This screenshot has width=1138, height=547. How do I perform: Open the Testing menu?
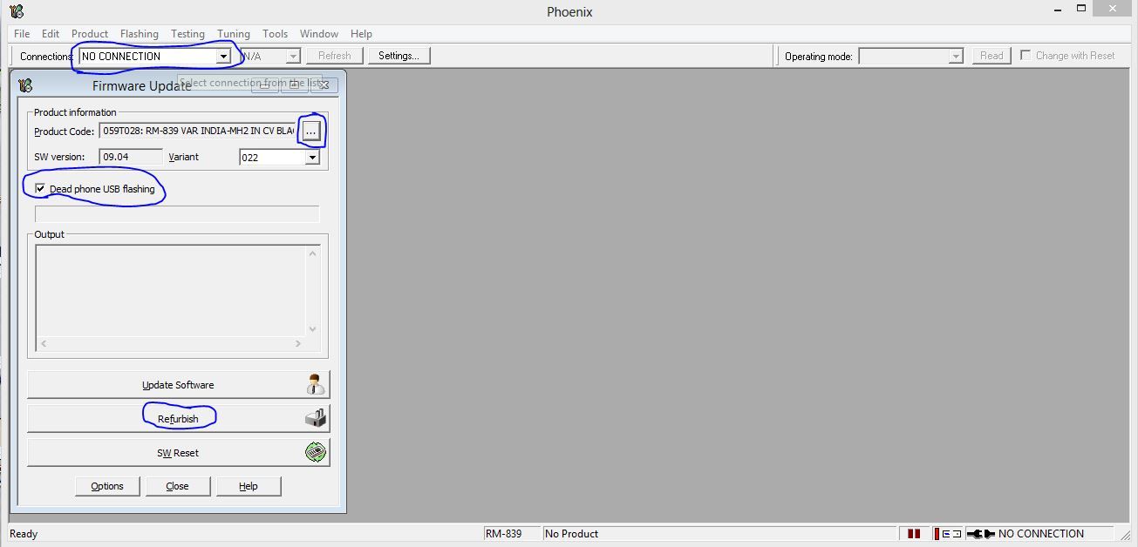click(x=187, y=34)
